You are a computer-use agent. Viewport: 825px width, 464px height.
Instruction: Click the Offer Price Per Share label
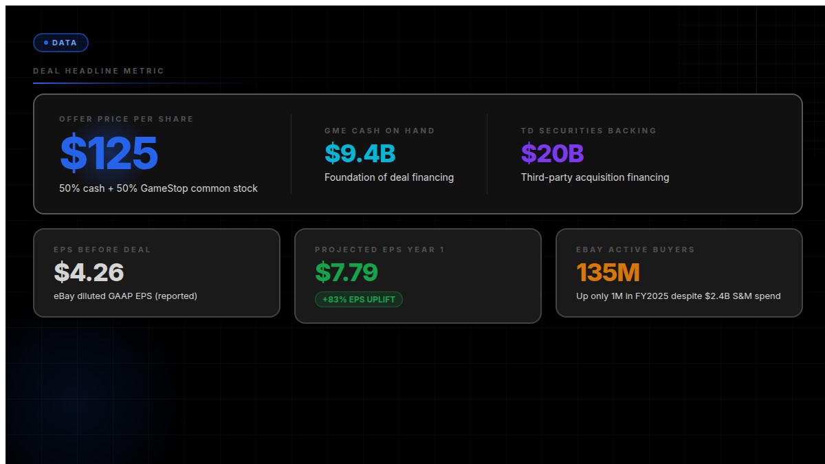(126, 119)
